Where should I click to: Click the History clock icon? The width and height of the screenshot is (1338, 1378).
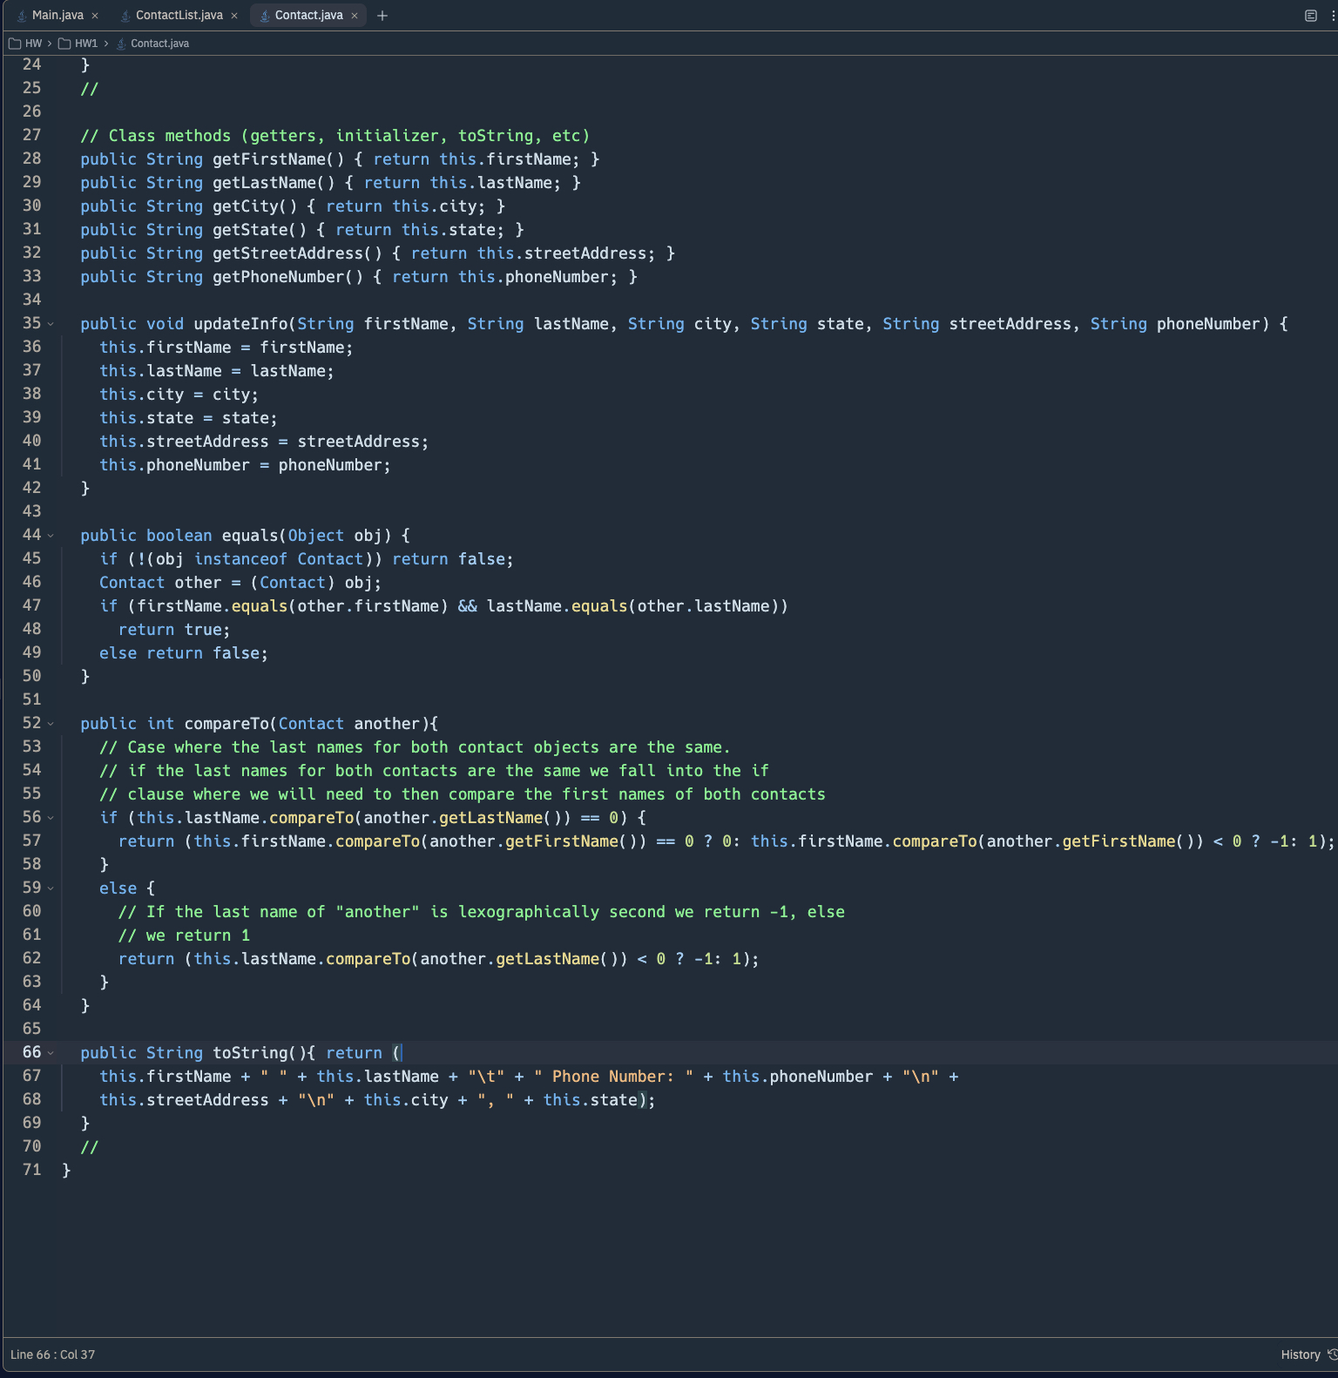pos(1332,1354)
